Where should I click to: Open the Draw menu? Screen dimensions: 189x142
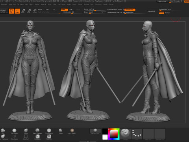[10, 4]
